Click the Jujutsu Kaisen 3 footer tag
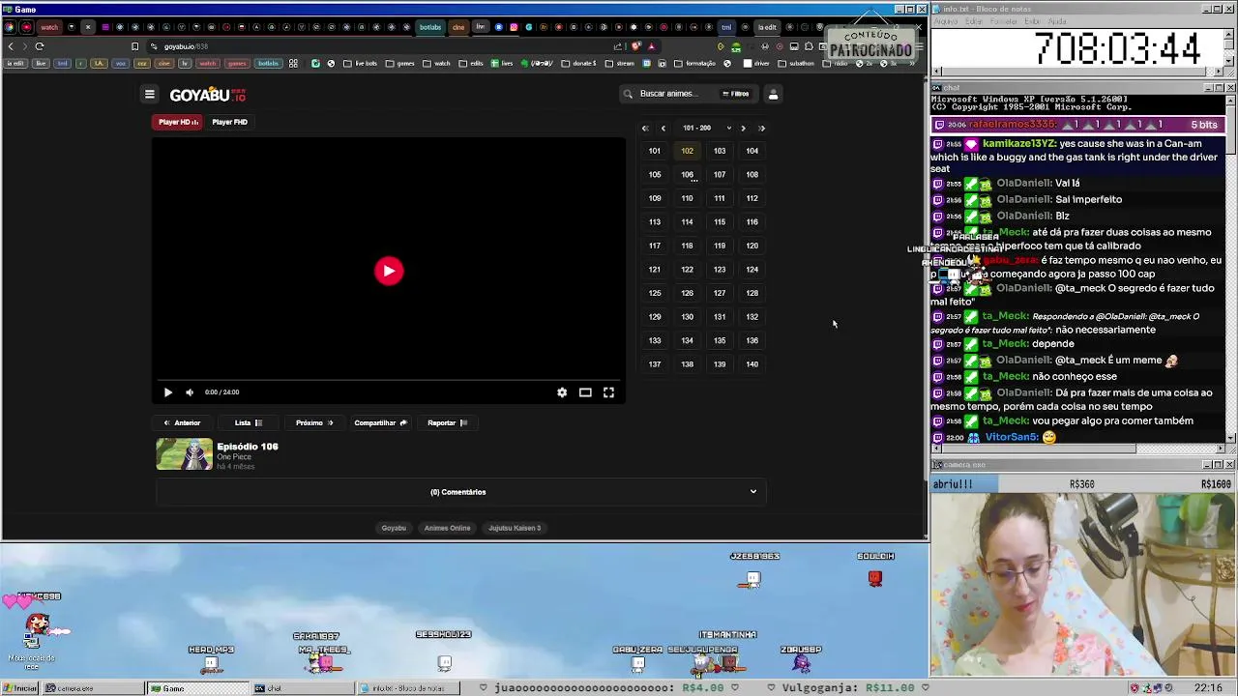 click(x=515, y=528)
